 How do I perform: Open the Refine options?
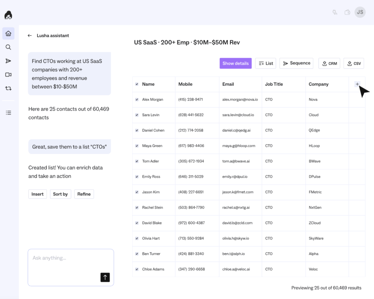[x=84, y=194]
